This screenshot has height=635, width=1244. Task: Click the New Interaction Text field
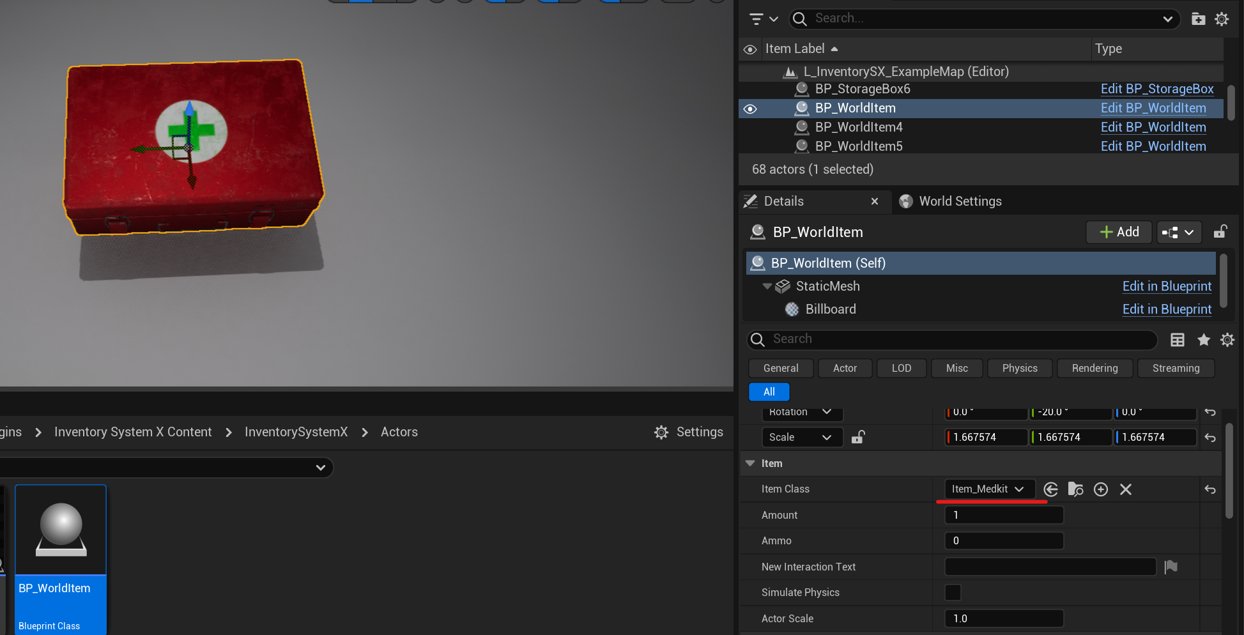(x=1050, y=567)
